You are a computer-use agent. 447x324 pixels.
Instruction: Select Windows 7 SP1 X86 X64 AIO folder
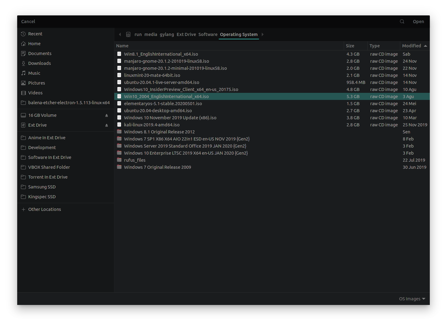[272, 139]
